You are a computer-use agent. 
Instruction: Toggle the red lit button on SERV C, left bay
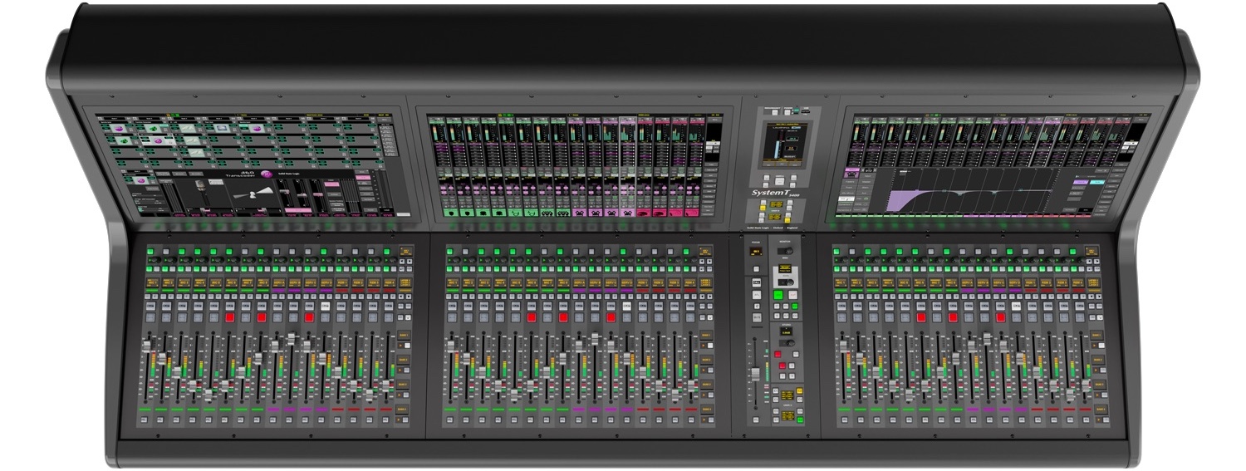(x=309, y=317)
